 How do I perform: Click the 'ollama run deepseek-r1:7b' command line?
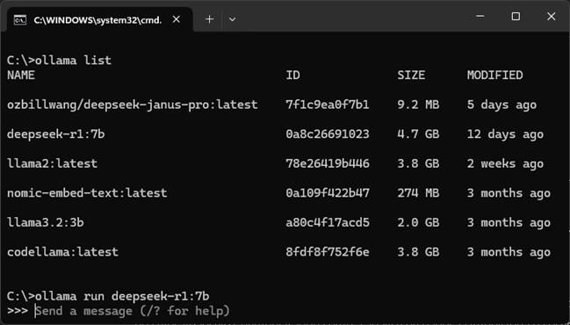[108, 296]
